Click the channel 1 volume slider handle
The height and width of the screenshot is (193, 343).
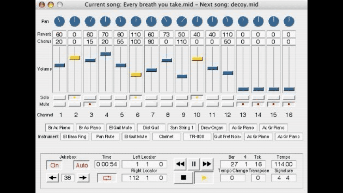tap(60, 65)
